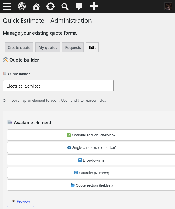The image size is (175, 209).
Task: Open the search magnifier icon
Action: 65,7
